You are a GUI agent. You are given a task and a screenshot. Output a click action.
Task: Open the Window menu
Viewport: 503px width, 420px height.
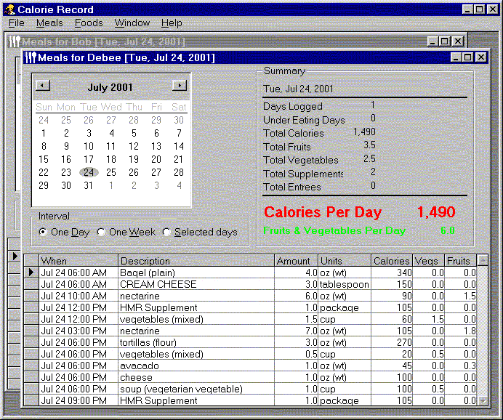click(132, 23)
